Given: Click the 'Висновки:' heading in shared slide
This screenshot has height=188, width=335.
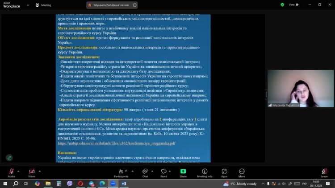Looking at the screenshot, I should click(x=67, y=153).
